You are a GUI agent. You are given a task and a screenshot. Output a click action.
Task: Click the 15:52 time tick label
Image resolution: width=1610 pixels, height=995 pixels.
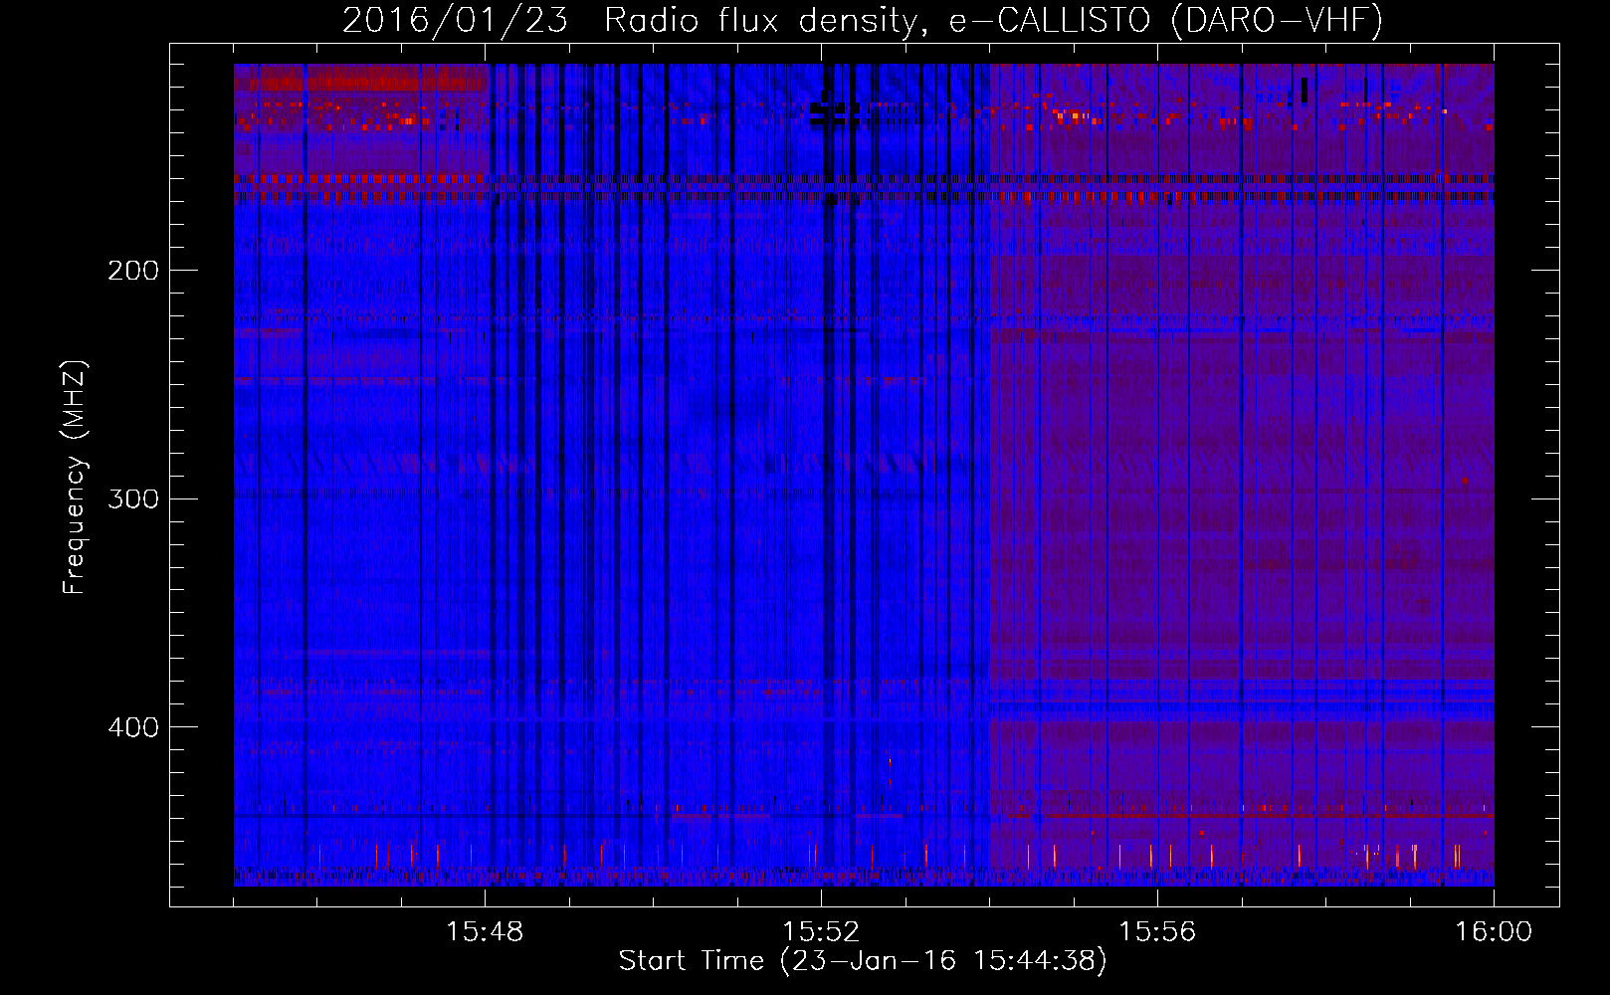[821, 932]
